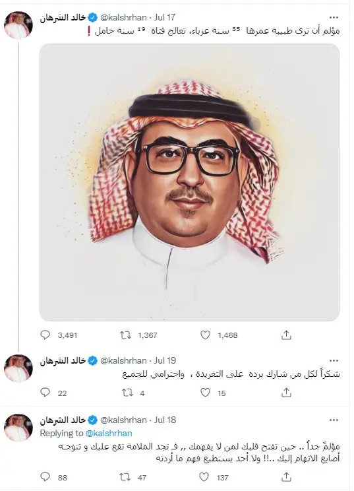Retweet the tweet with 1,367 retweets

pyautogui.click(x=126, y=335)
